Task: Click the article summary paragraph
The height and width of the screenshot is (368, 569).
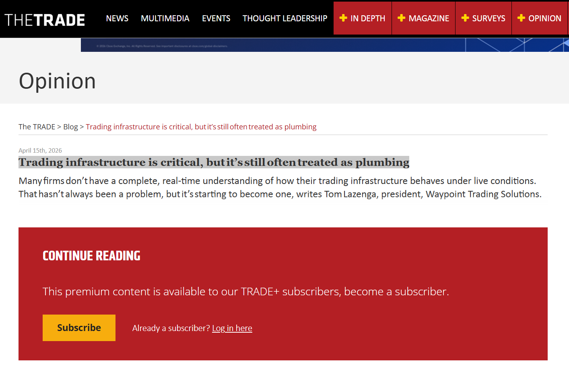Action: 280,188
